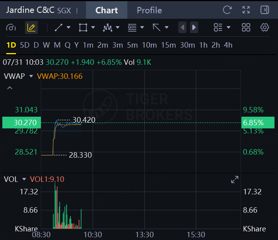Click the 31.043 price axis label
This screenshot has width=278, height=240.
coord(26,110)
